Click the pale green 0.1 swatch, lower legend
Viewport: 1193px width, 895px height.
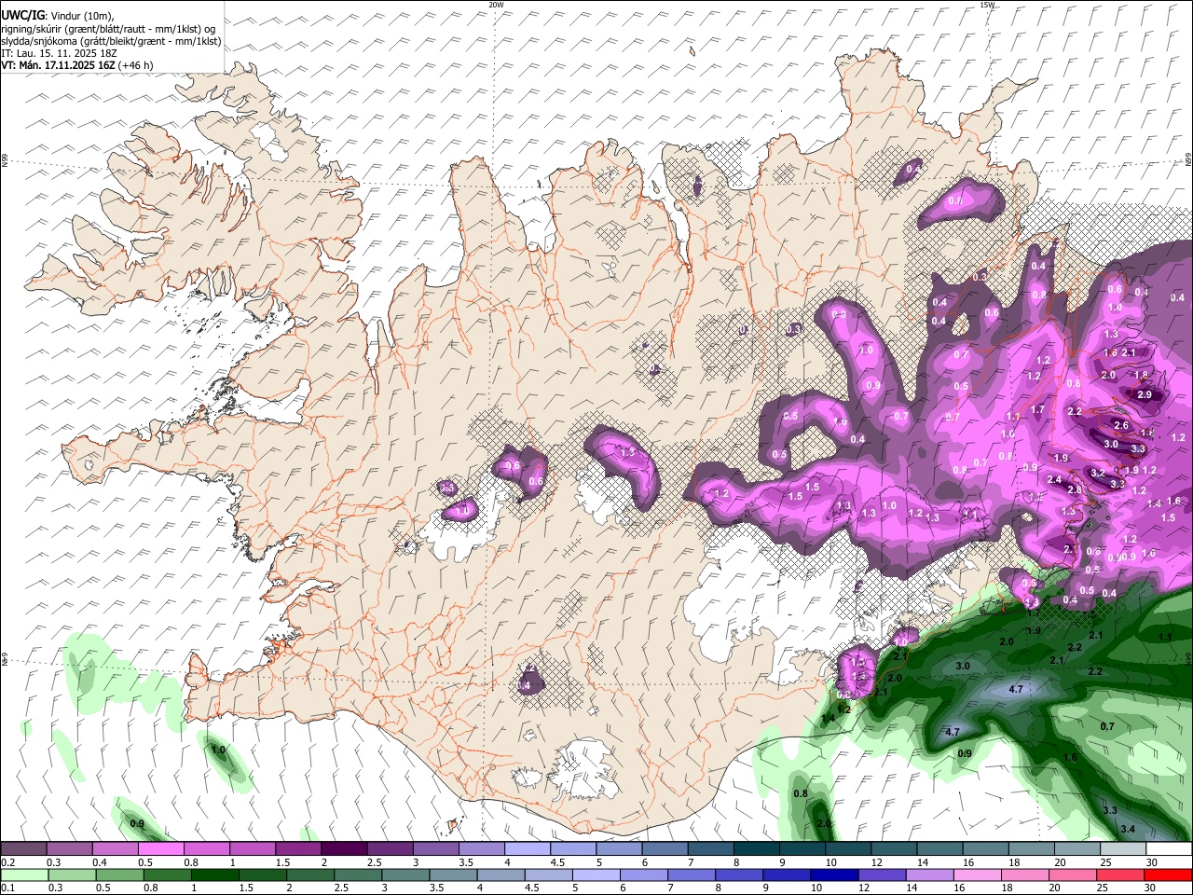pyautogui.click(x=24, y=874)
